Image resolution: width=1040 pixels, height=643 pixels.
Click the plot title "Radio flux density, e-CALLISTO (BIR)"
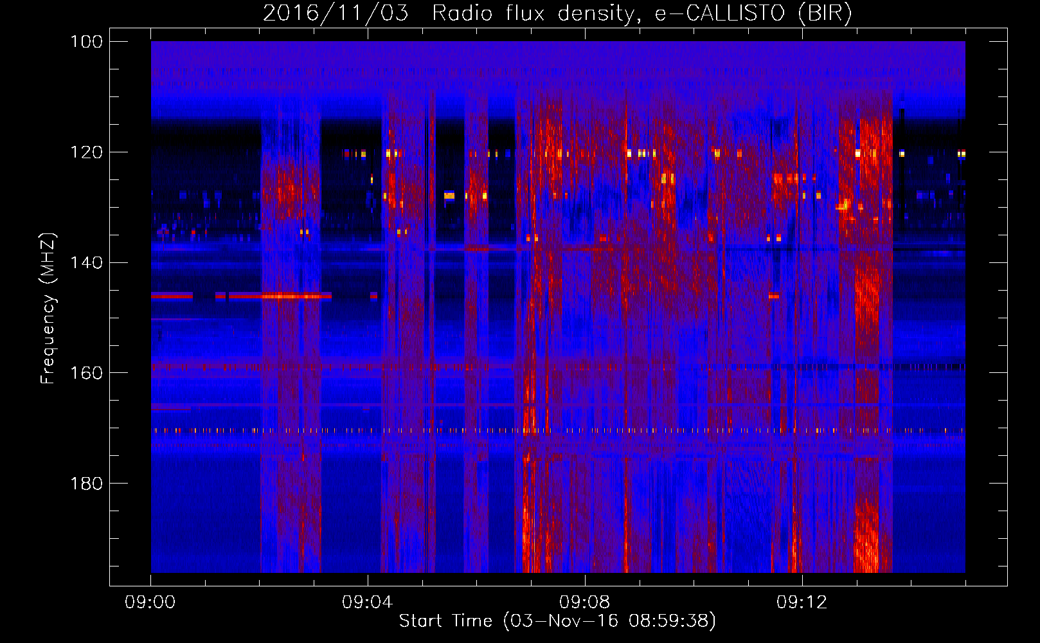click(x=641, y=14)
